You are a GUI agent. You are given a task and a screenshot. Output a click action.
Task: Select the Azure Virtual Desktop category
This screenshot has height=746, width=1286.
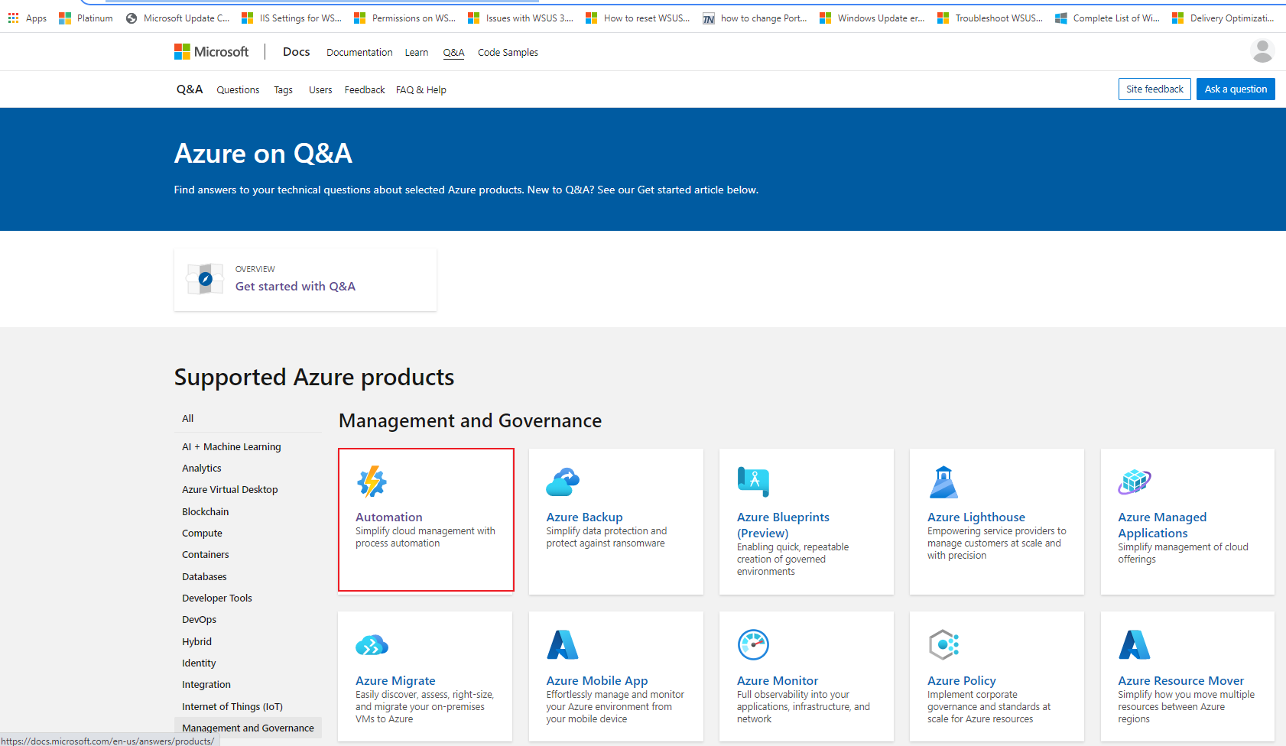230,490
